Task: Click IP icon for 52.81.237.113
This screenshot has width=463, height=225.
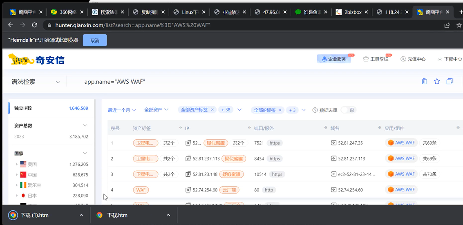Action: [x=188, y=159]
